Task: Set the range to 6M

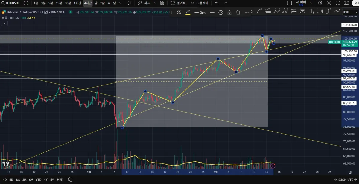Action: coord(31,180)
